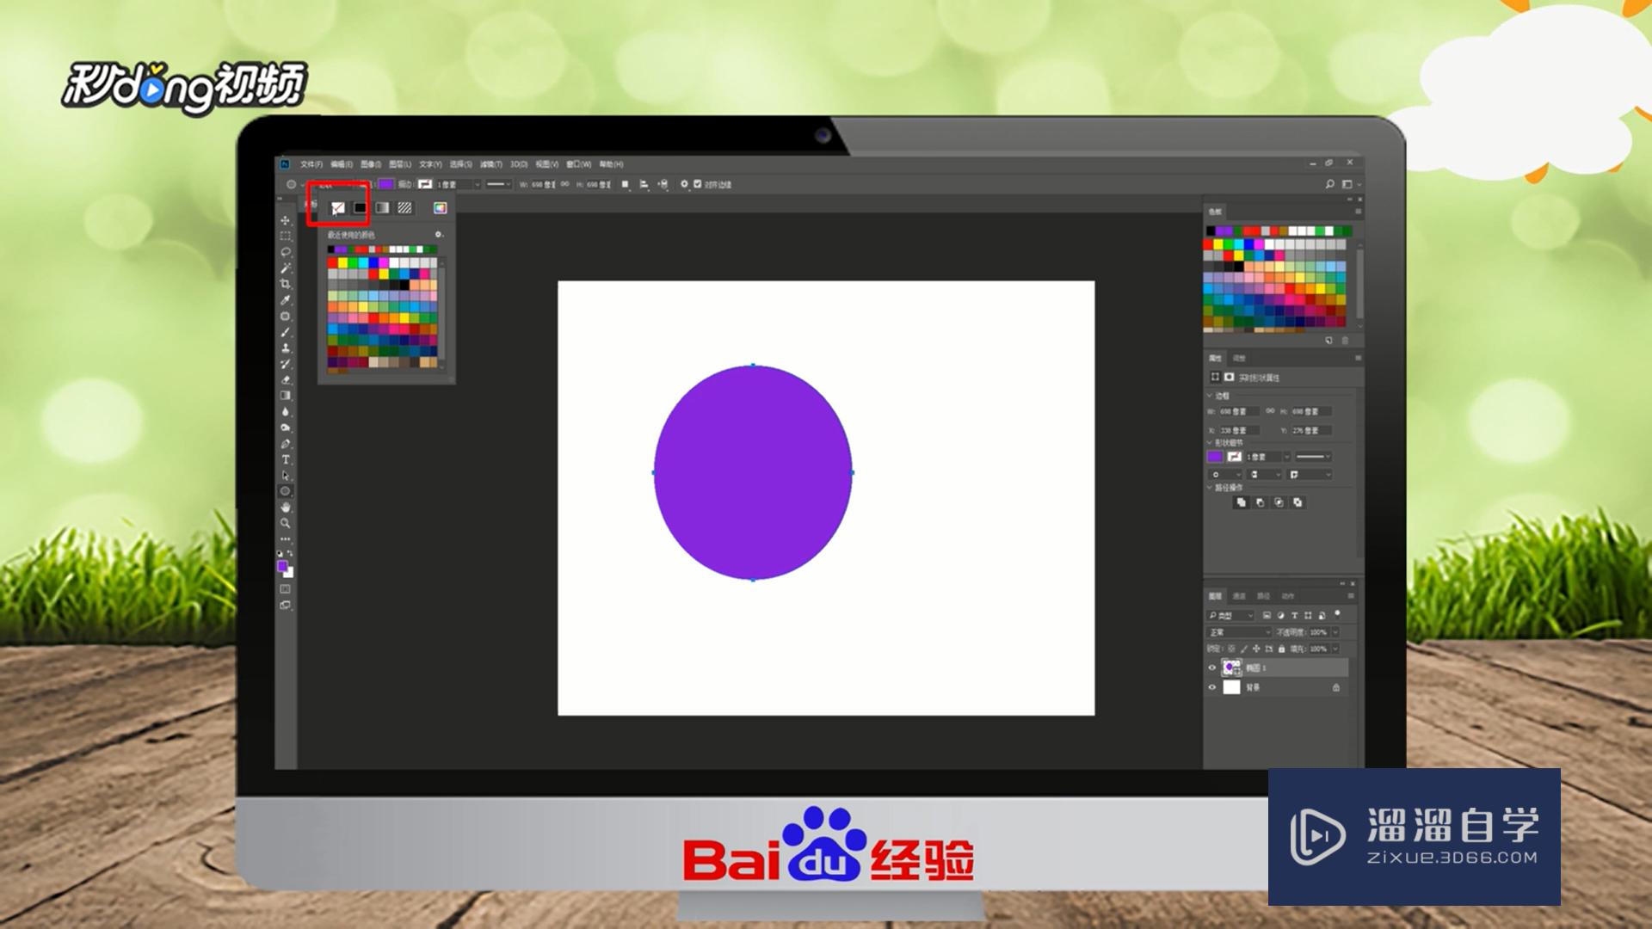Open the layer blend mode dropdown
The height and width of the screenshot is (929, 1652).
pos(1239,632)
